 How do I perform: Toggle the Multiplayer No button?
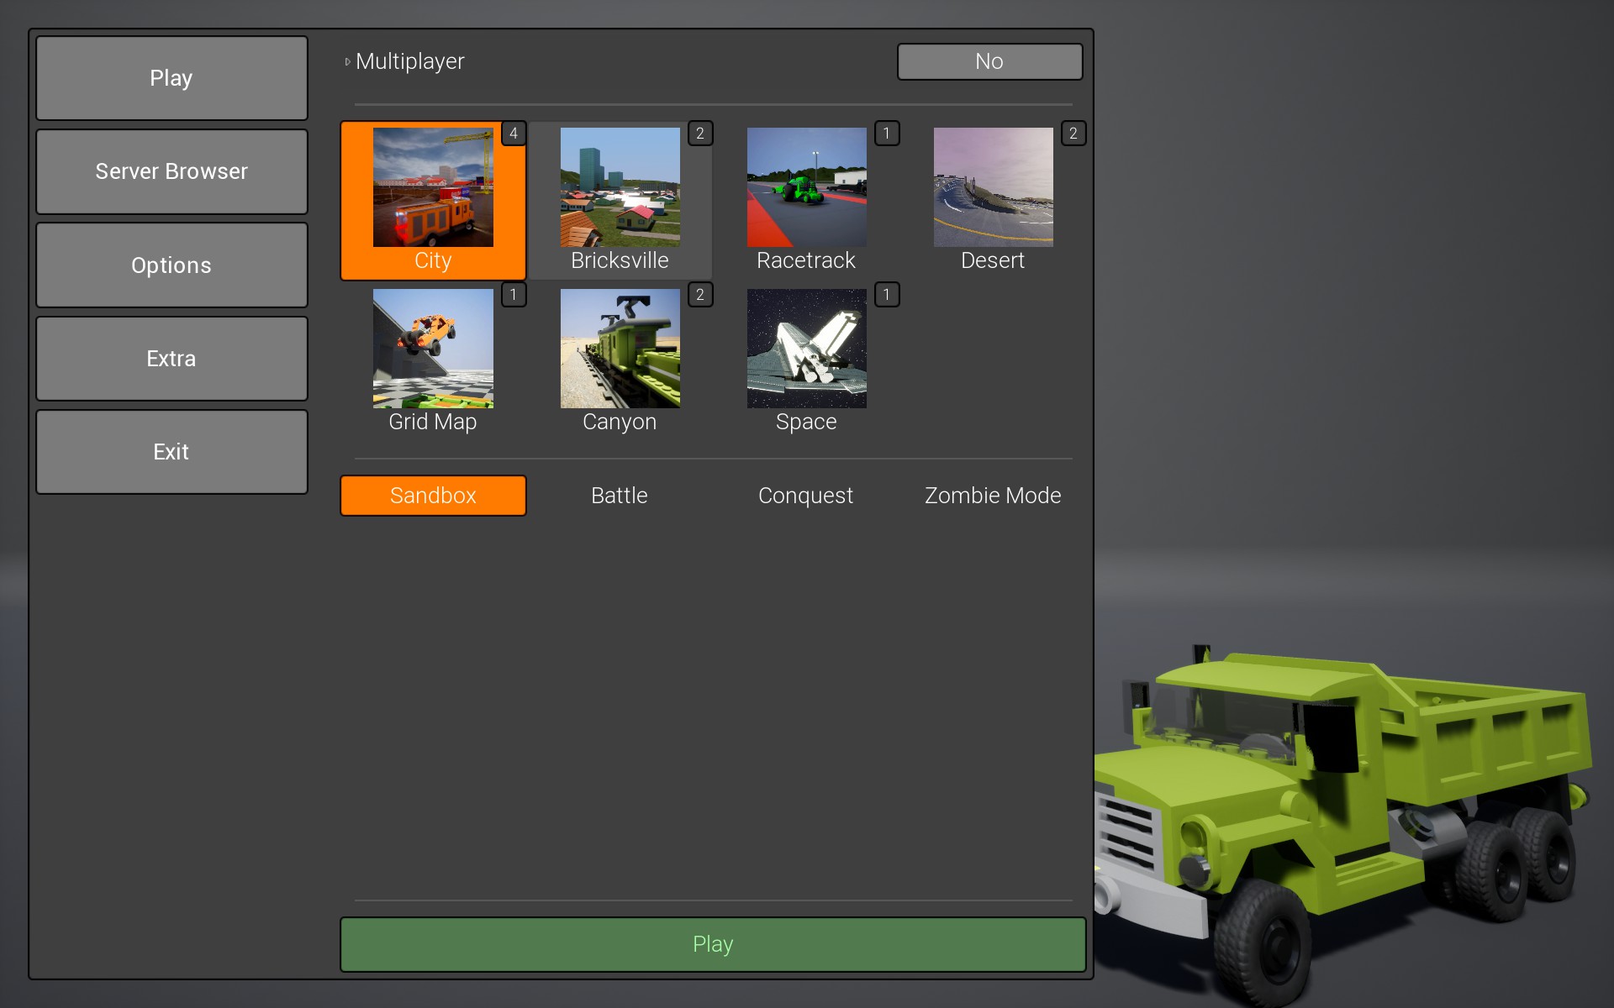tap(989, 61)
